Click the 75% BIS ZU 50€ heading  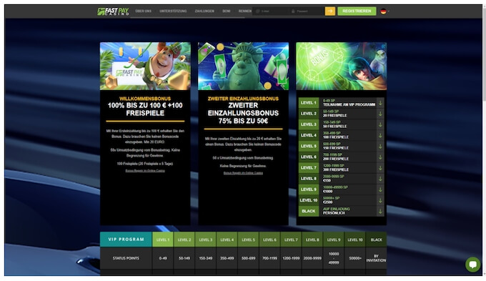(243, 121)
